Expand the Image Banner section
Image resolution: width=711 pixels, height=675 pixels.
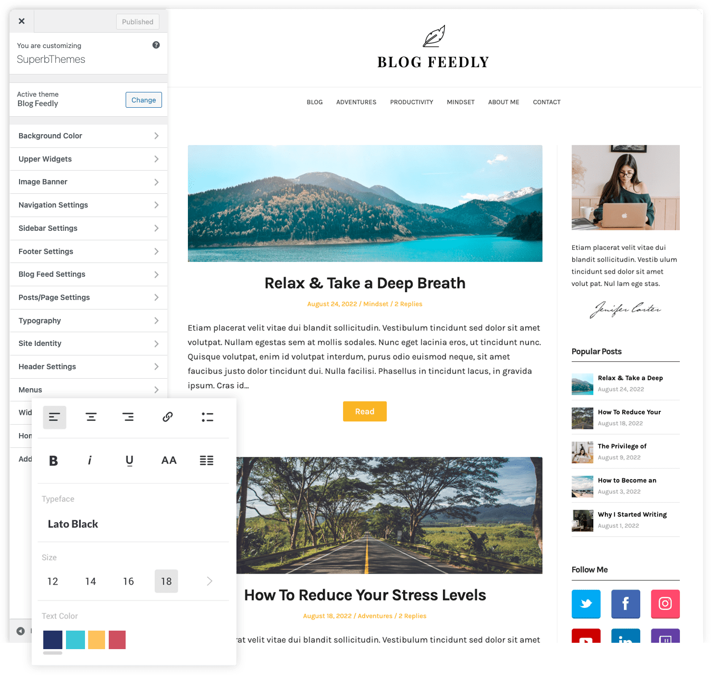coord(89,182)
